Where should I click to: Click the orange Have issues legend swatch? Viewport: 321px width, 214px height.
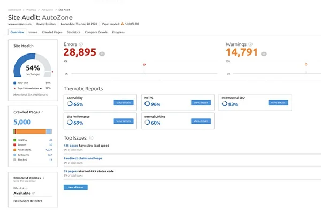15,150
